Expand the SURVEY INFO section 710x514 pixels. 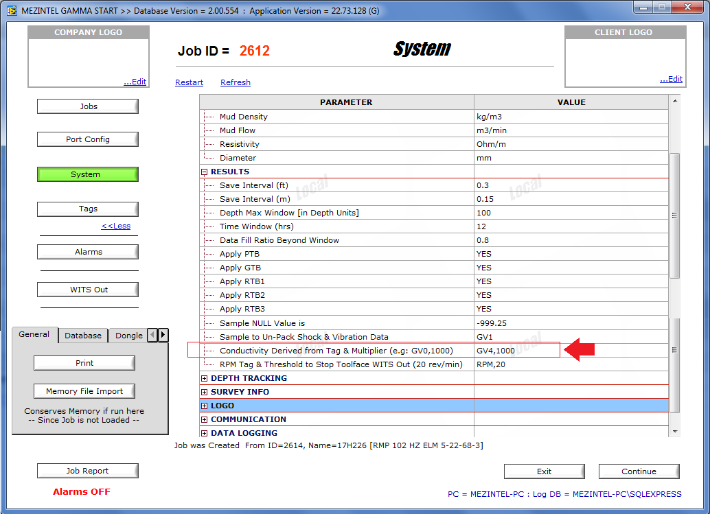[x=204, y=393]
